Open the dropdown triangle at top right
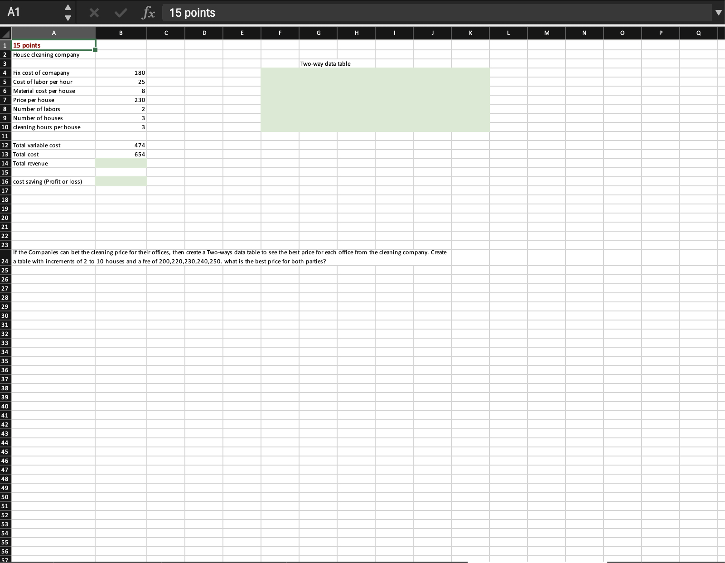This screenshot has width=725, height=563. [x=719, y=13]
